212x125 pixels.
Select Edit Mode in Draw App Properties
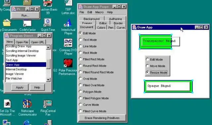[x=80, y=33]
